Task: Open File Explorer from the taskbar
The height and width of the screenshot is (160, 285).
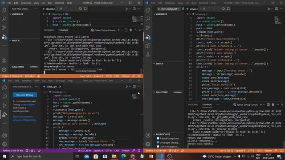Action: pyautogui.click(x=114, y=156)
